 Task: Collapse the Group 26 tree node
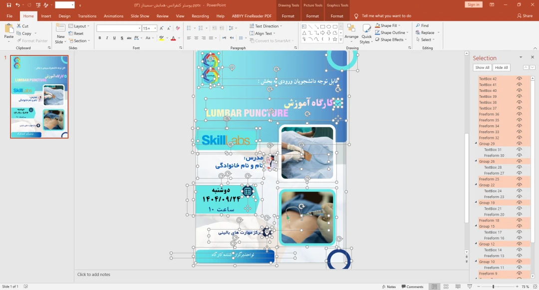pos(476,161)
